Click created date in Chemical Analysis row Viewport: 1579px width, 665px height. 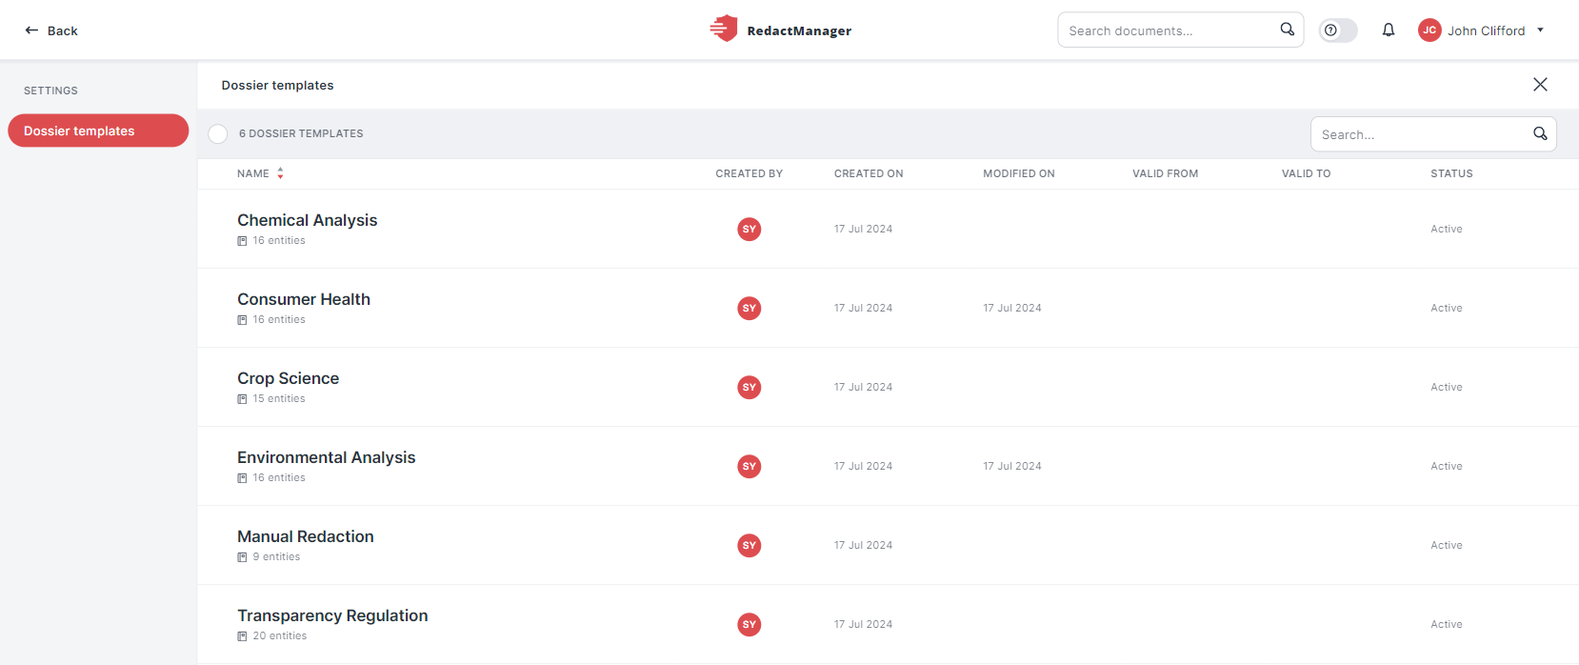click(x=863, y=229)
